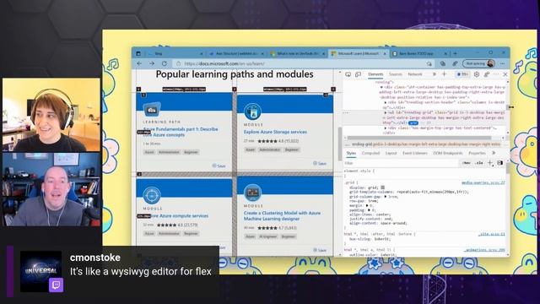Expand the margin shorthand triangle
540x304 pixels.
pyautogui.click(x=367, y=205)
